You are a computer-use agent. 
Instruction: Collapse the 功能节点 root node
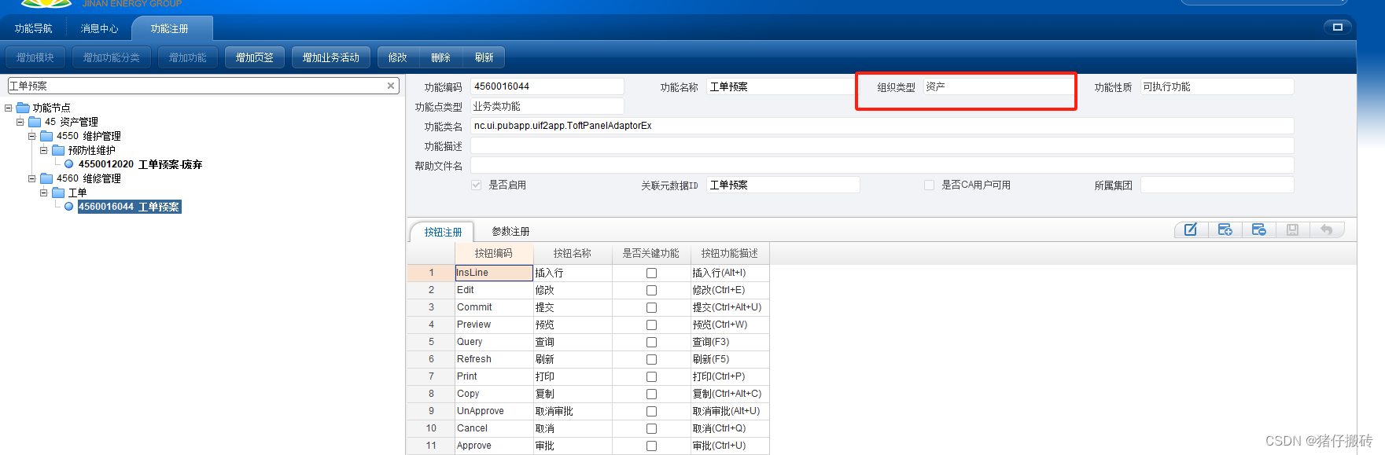[9, 108]
